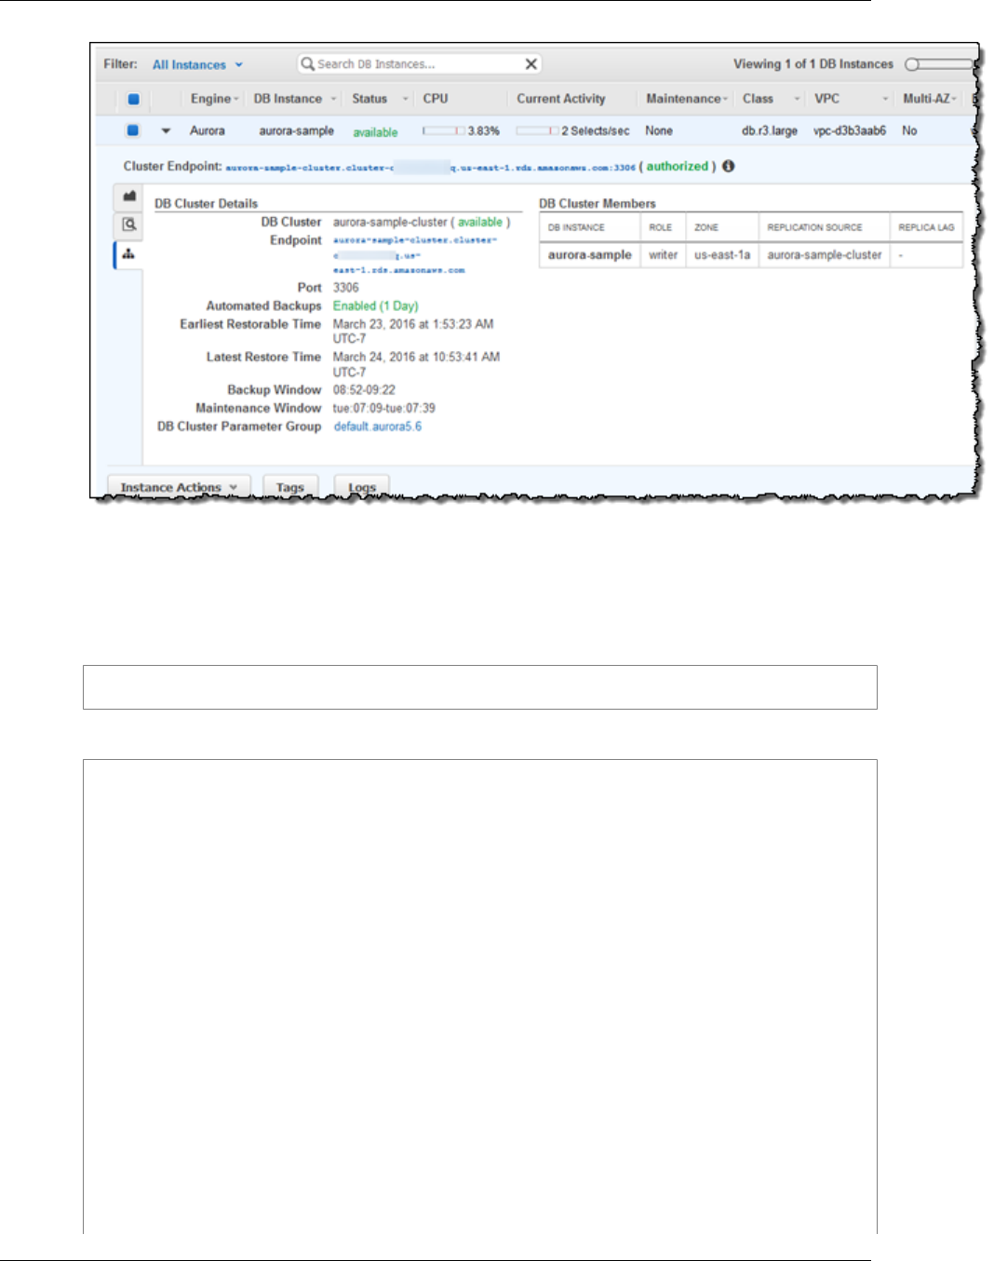Open the cluster hierarchy side tab
The width and height of the screenshot is (994, 1261).
(129, 254)
